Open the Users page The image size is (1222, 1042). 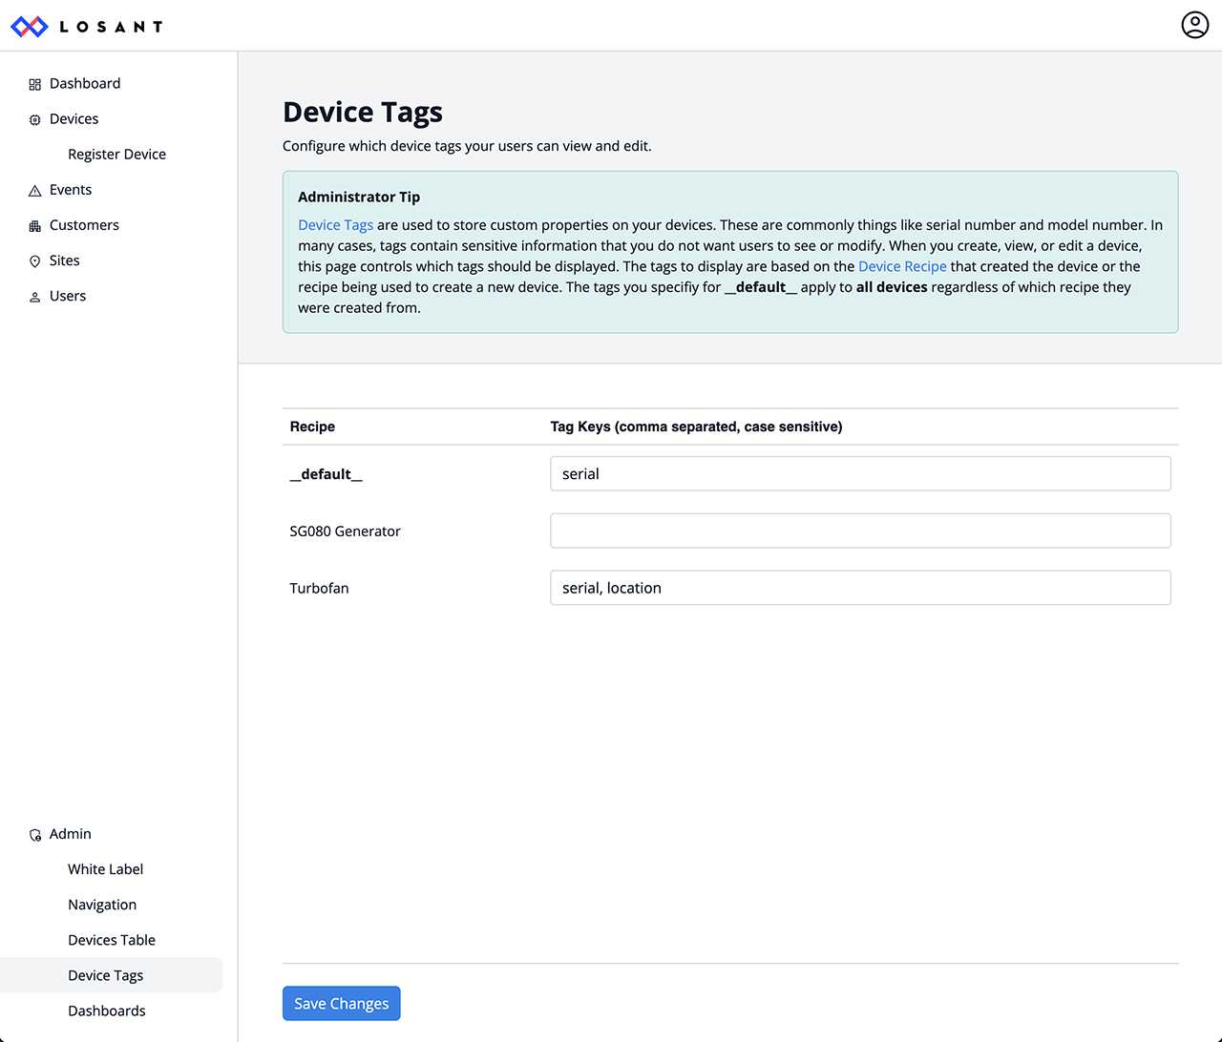click(68, 296)
